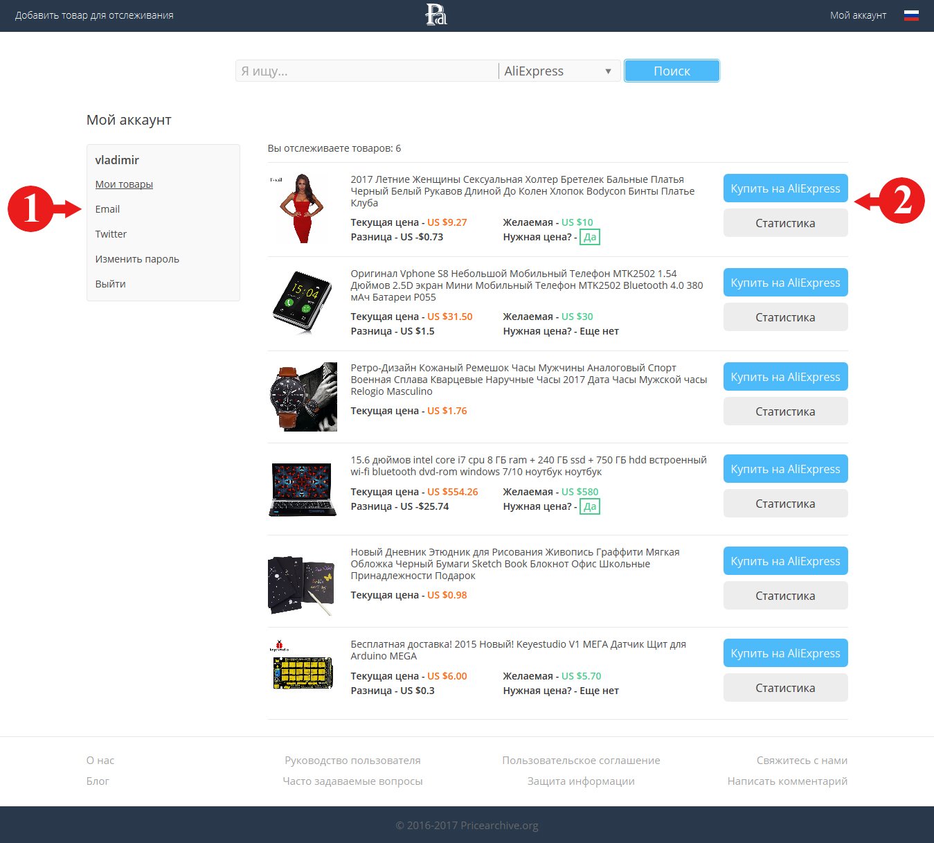The image size is (934, 843).
Task: Click the Pricearchive logo in header
Action: 436,15
